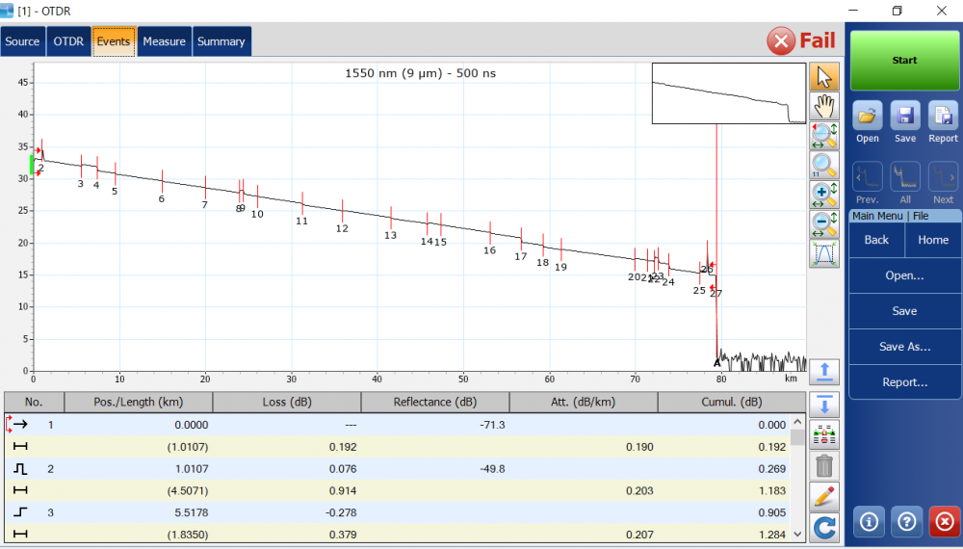Open the Summary tab

coord(221,42)
